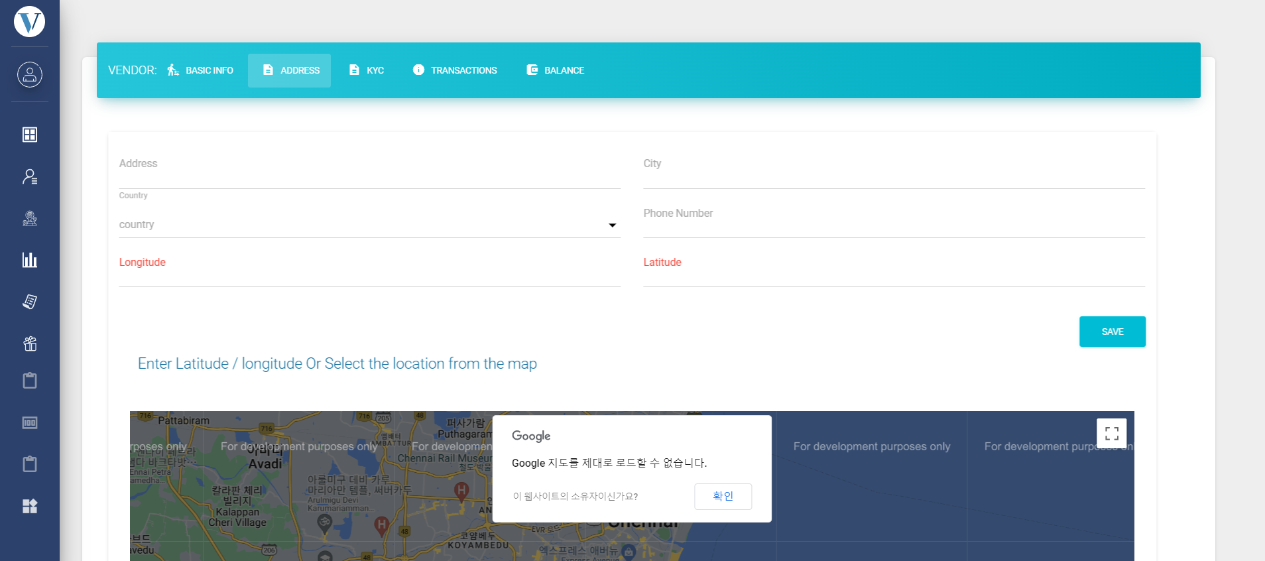Toggle fullscreen view on the map
Image resolution: width=1265 pixels, height=561 pixels.
[1111, 434]
